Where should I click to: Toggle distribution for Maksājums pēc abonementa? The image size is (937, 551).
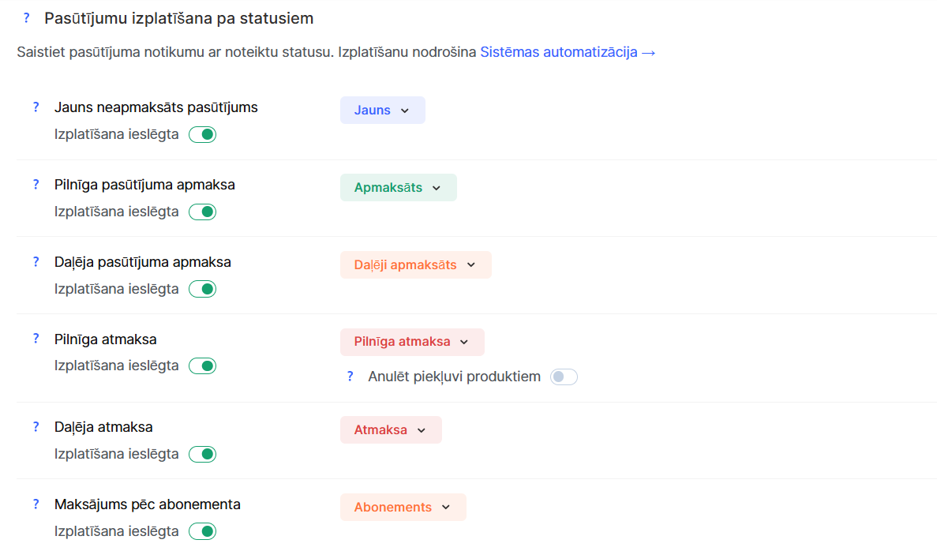click(202, 531)
